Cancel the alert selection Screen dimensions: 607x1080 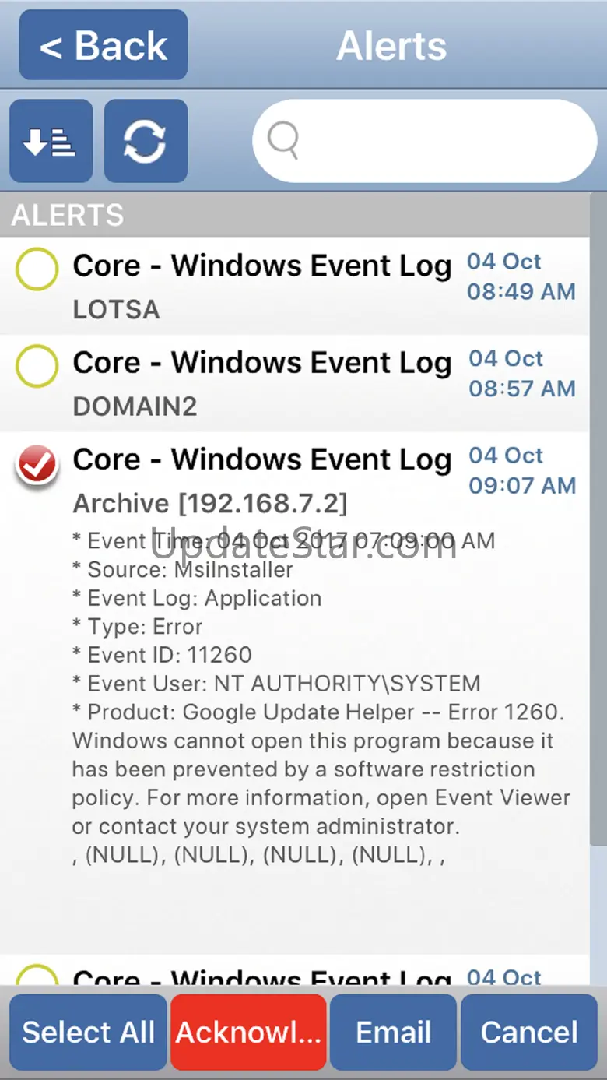click(529, 1033)
